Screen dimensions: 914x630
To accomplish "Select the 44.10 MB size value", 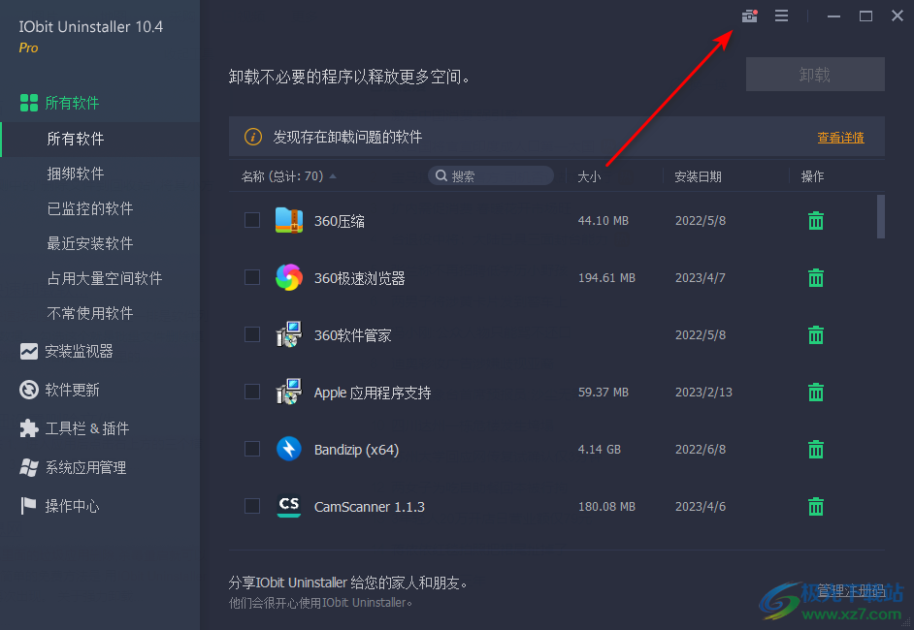I will (x=603, y=221).
